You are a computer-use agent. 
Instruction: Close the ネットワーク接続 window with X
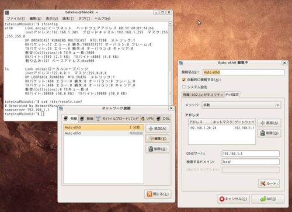[171, 108]
